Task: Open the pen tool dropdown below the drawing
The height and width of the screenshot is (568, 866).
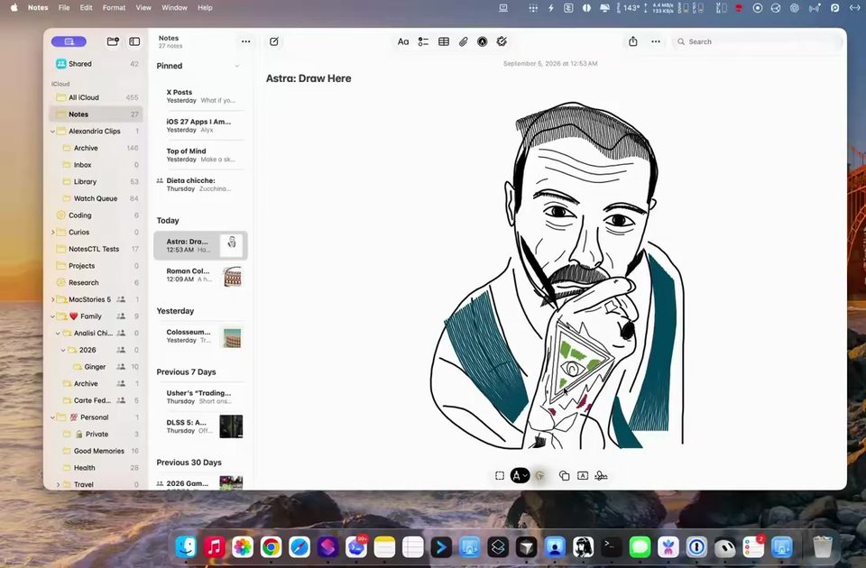Action: 520,475
